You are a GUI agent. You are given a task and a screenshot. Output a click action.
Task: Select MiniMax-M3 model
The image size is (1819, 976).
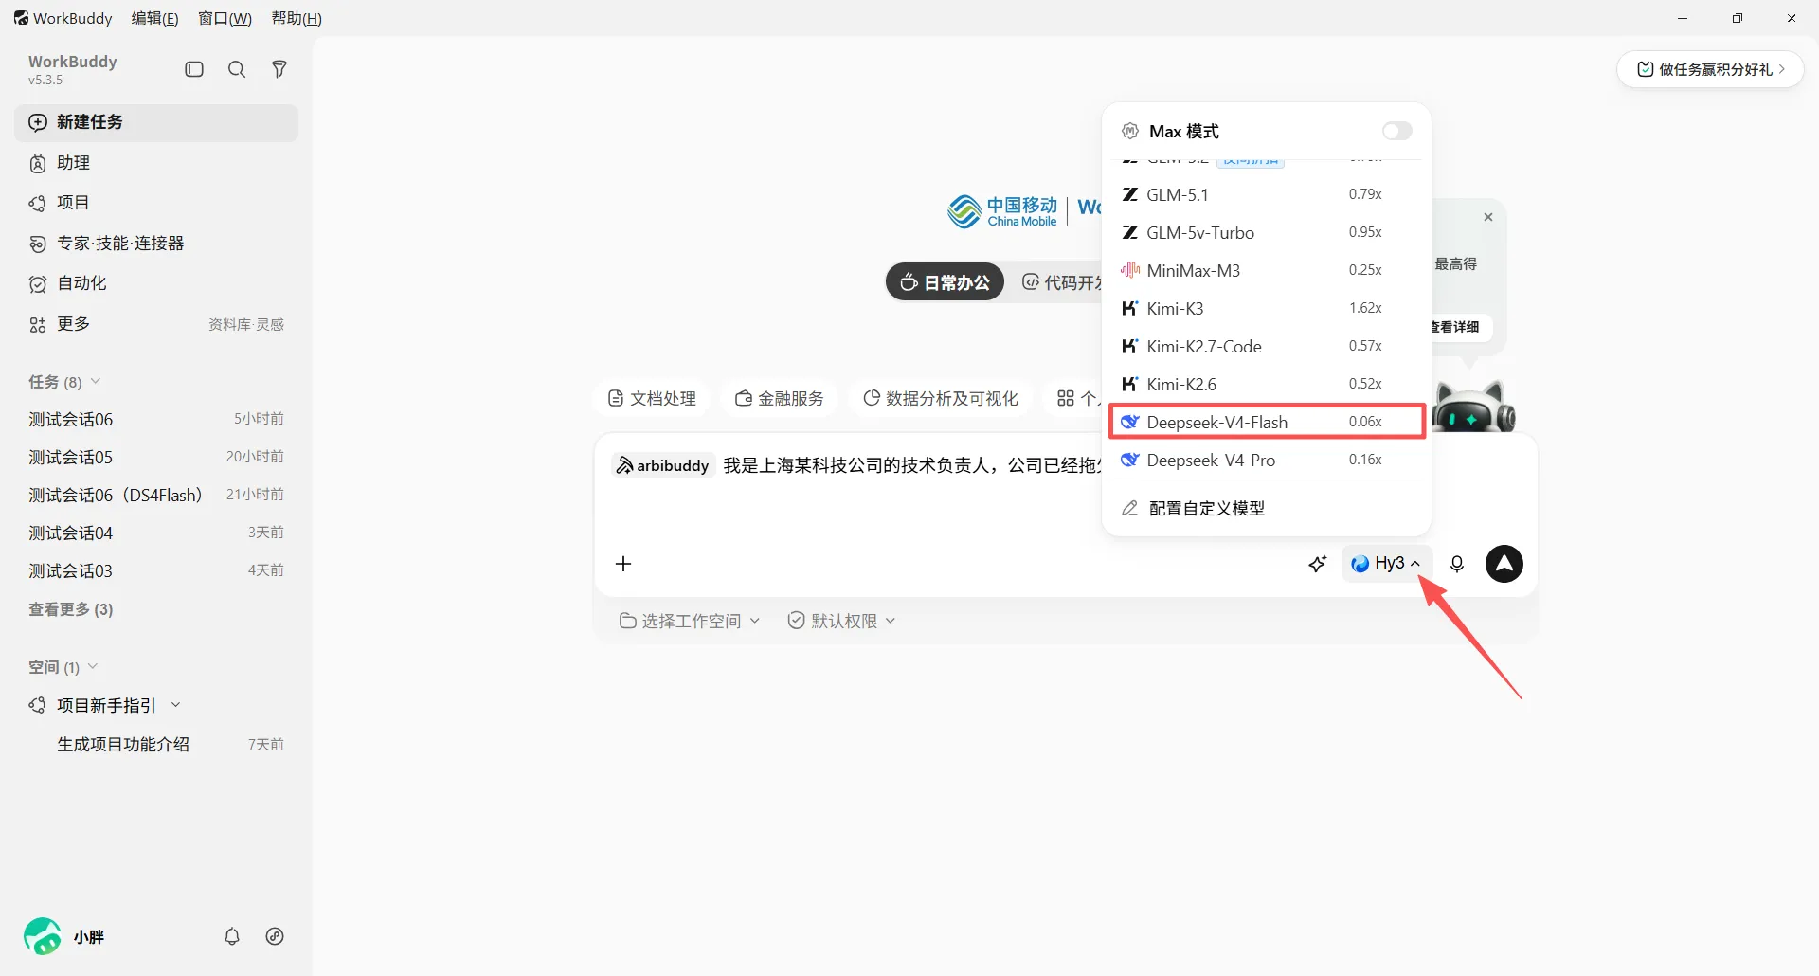[1267, 270]
